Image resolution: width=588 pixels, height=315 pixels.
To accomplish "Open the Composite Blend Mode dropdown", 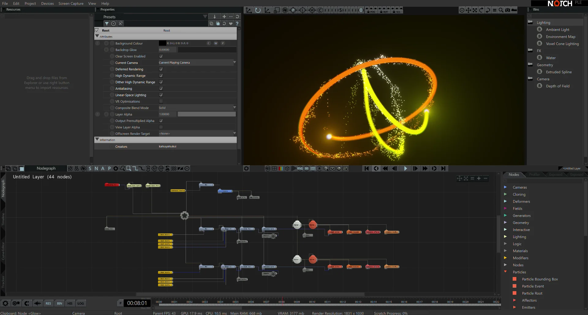I will tap(197, 108).
